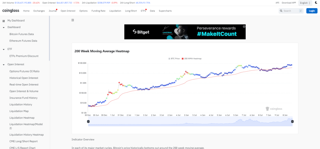The image size is (320, 149).
Task: Collapse the Dashboard sidebar section
Action: (3, 27)
